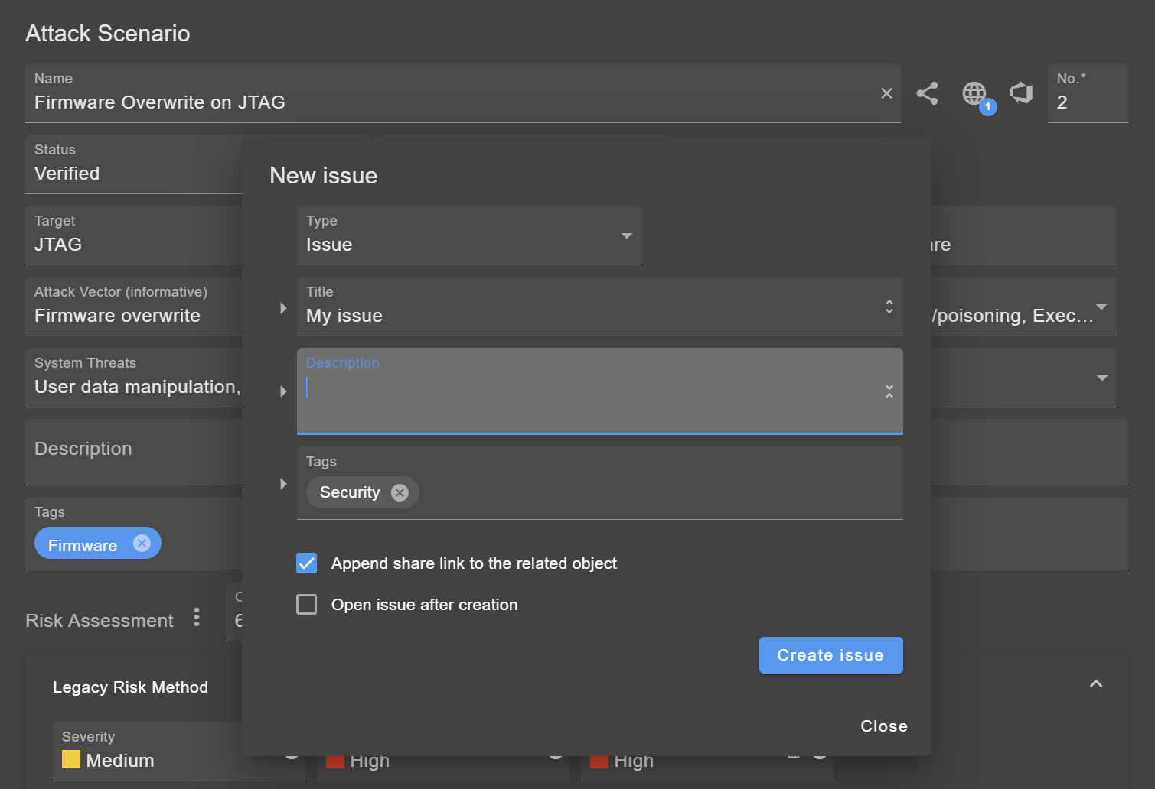Collapse the Legacy Risk Method section

coord(1096,683)
